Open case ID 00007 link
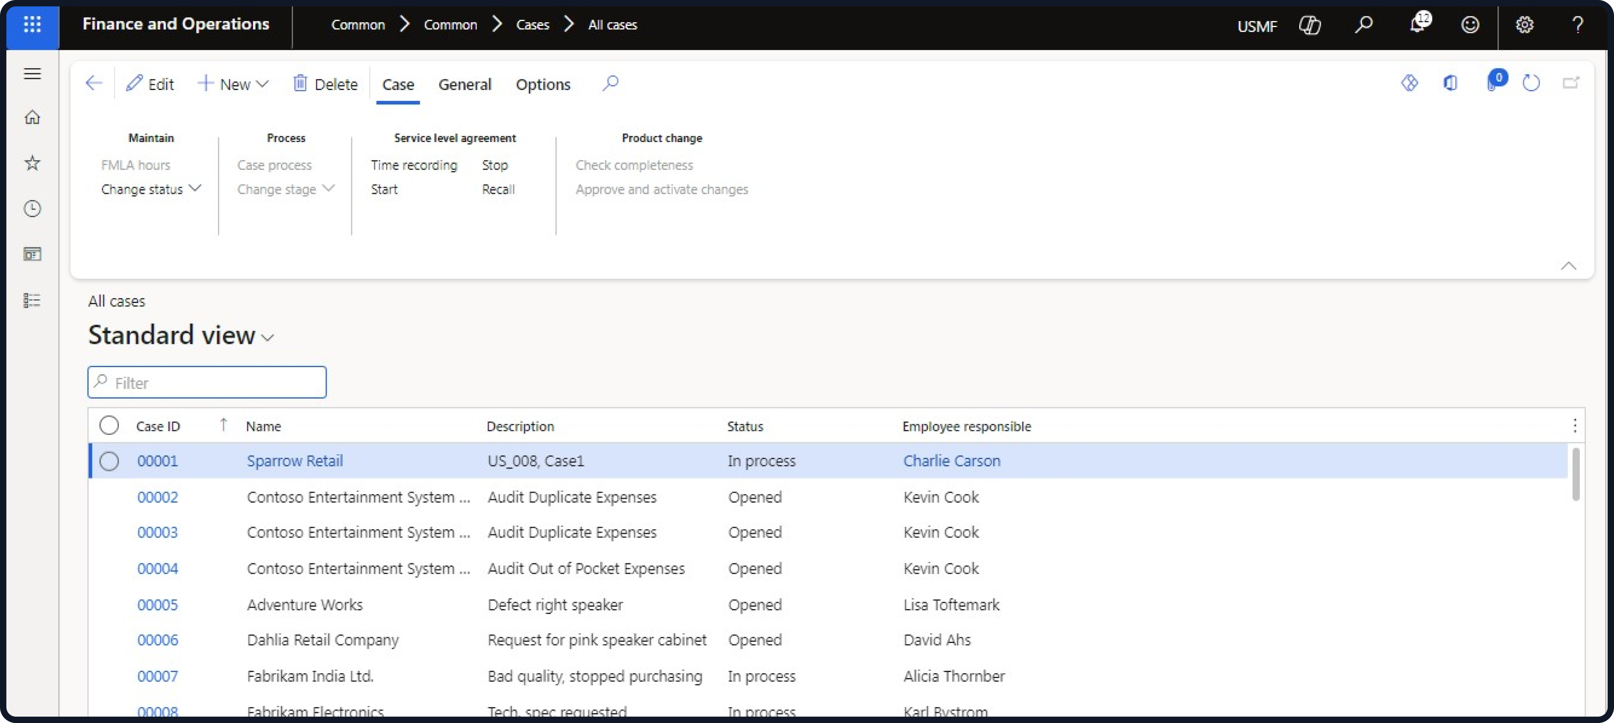The height and width of the screenshot is (723, 1614). (x=157, y=676)
